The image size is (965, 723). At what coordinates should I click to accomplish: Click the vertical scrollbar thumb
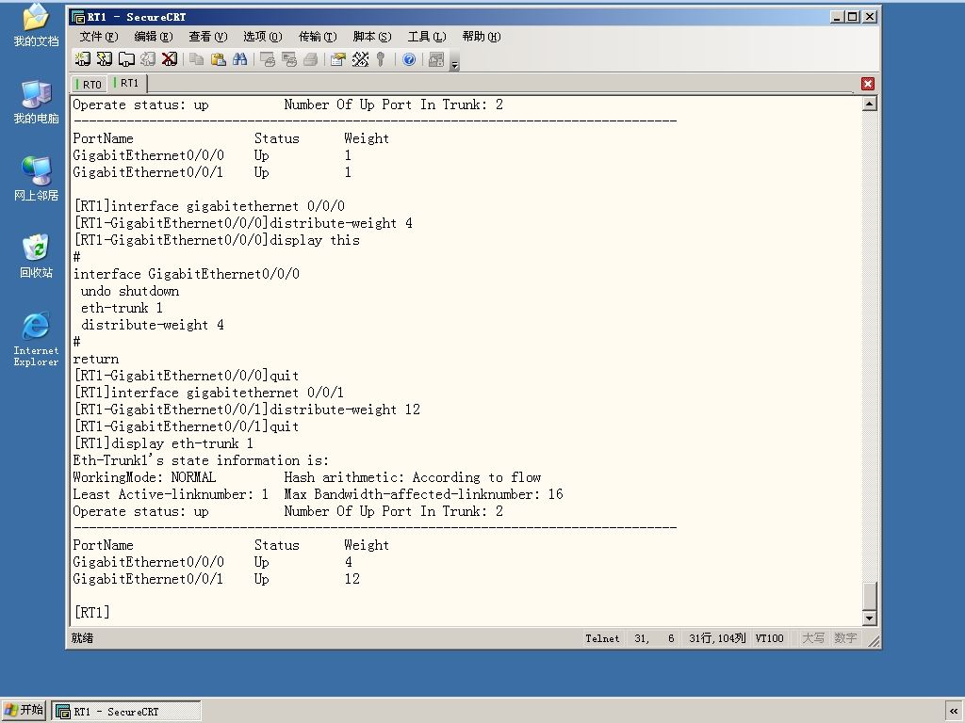[869, 595]
